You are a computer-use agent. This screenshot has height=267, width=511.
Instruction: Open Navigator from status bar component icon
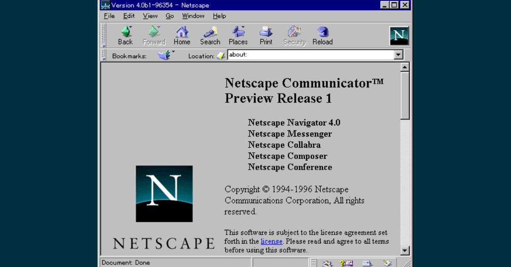tap(327, 263)
